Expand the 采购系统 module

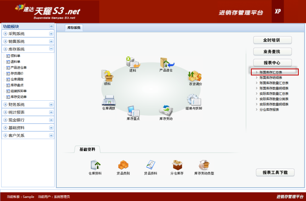51,34
